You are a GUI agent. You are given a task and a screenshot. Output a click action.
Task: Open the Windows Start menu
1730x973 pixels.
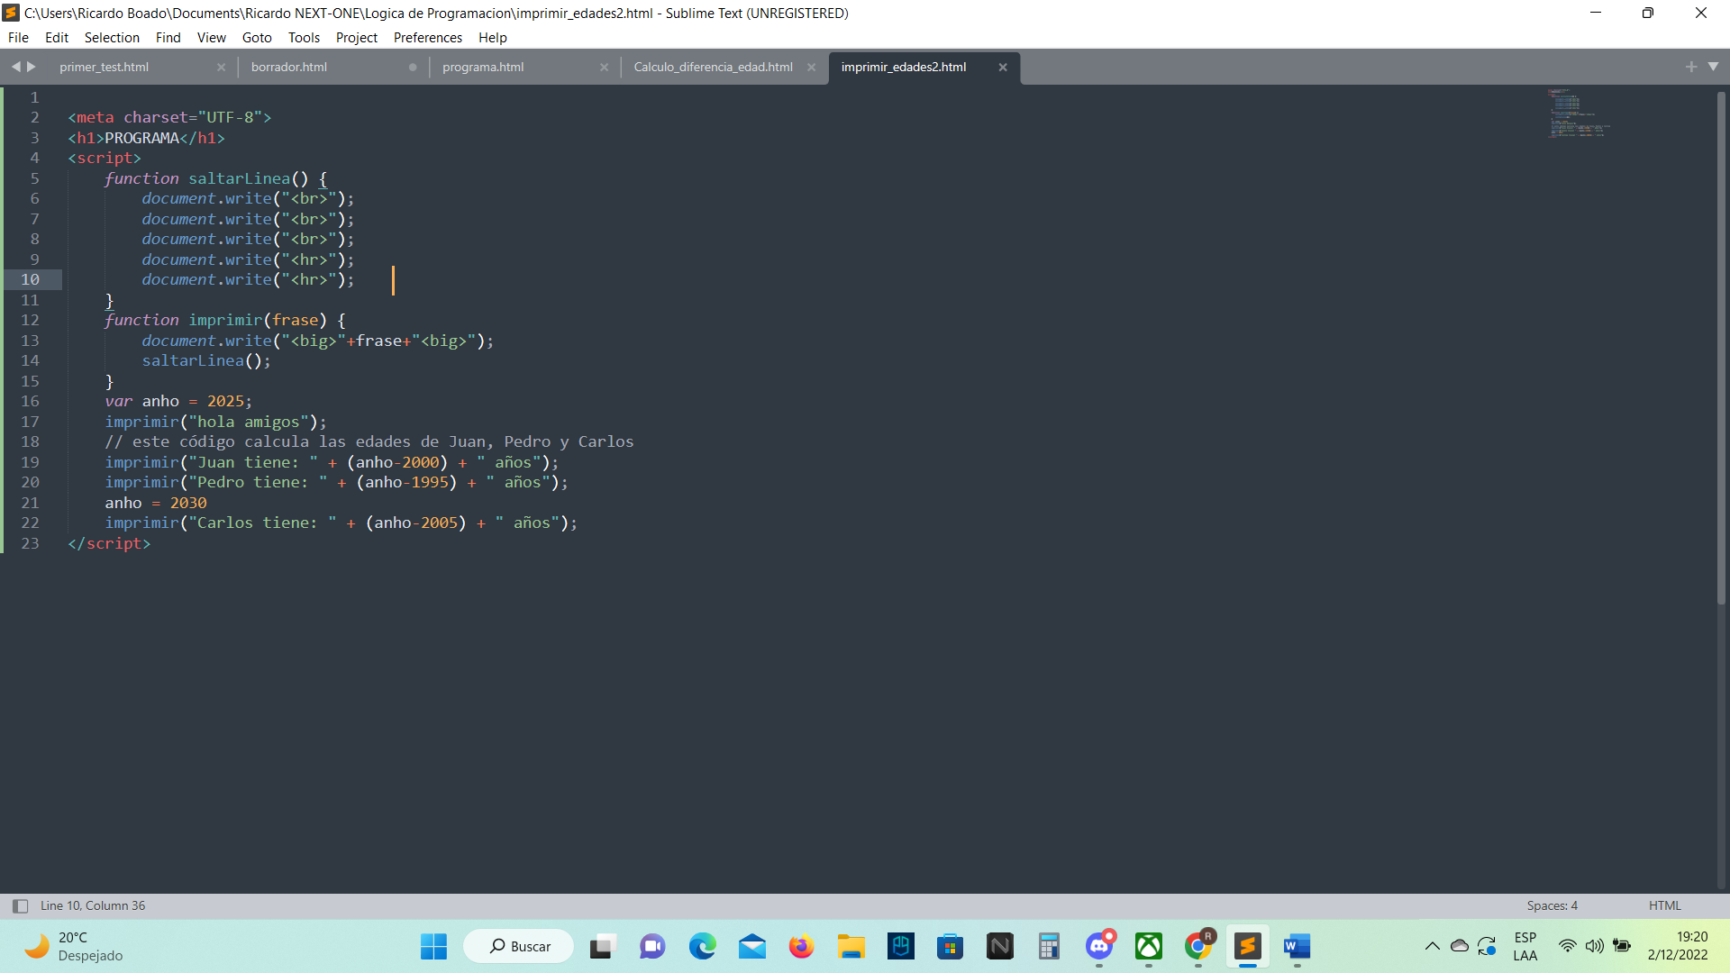pyautogui.click(x=433, y=946)
